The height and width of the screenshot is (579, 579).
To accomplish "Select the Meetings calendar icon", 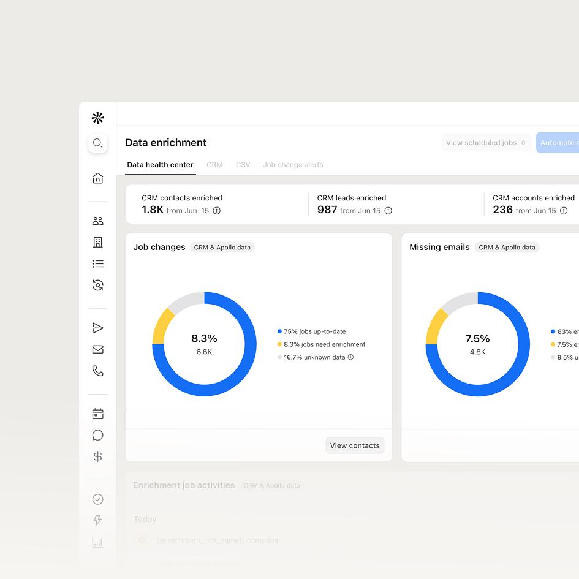I will coord(97,414).
